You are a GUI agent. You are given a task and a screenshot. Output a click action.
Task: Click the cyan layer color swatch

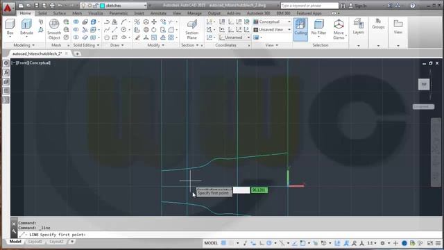(102, 6)
